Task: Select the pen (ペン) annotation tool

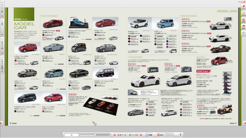Action: pyautogui.click(x=243, y=7)
